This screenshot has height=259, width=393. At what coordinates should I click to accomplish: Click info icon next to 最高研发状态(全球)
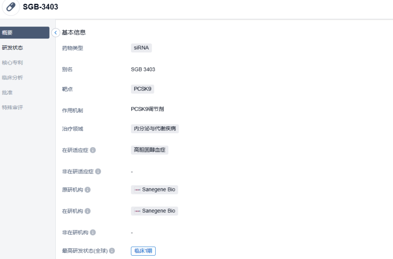pyautogui.click(x=112, y=251)
